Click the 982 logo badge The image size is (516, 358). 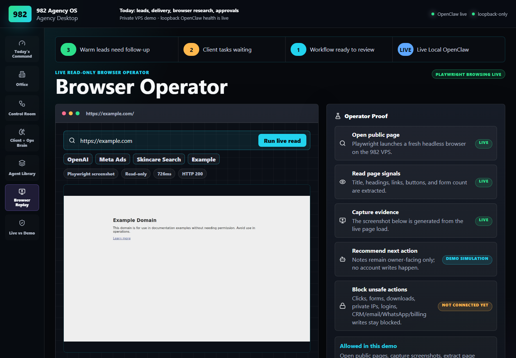point(20,14)
